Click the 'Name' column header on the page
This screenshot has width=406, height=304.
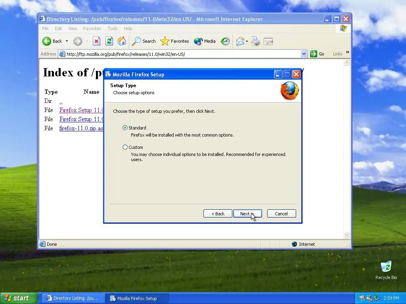pos(92,92)
